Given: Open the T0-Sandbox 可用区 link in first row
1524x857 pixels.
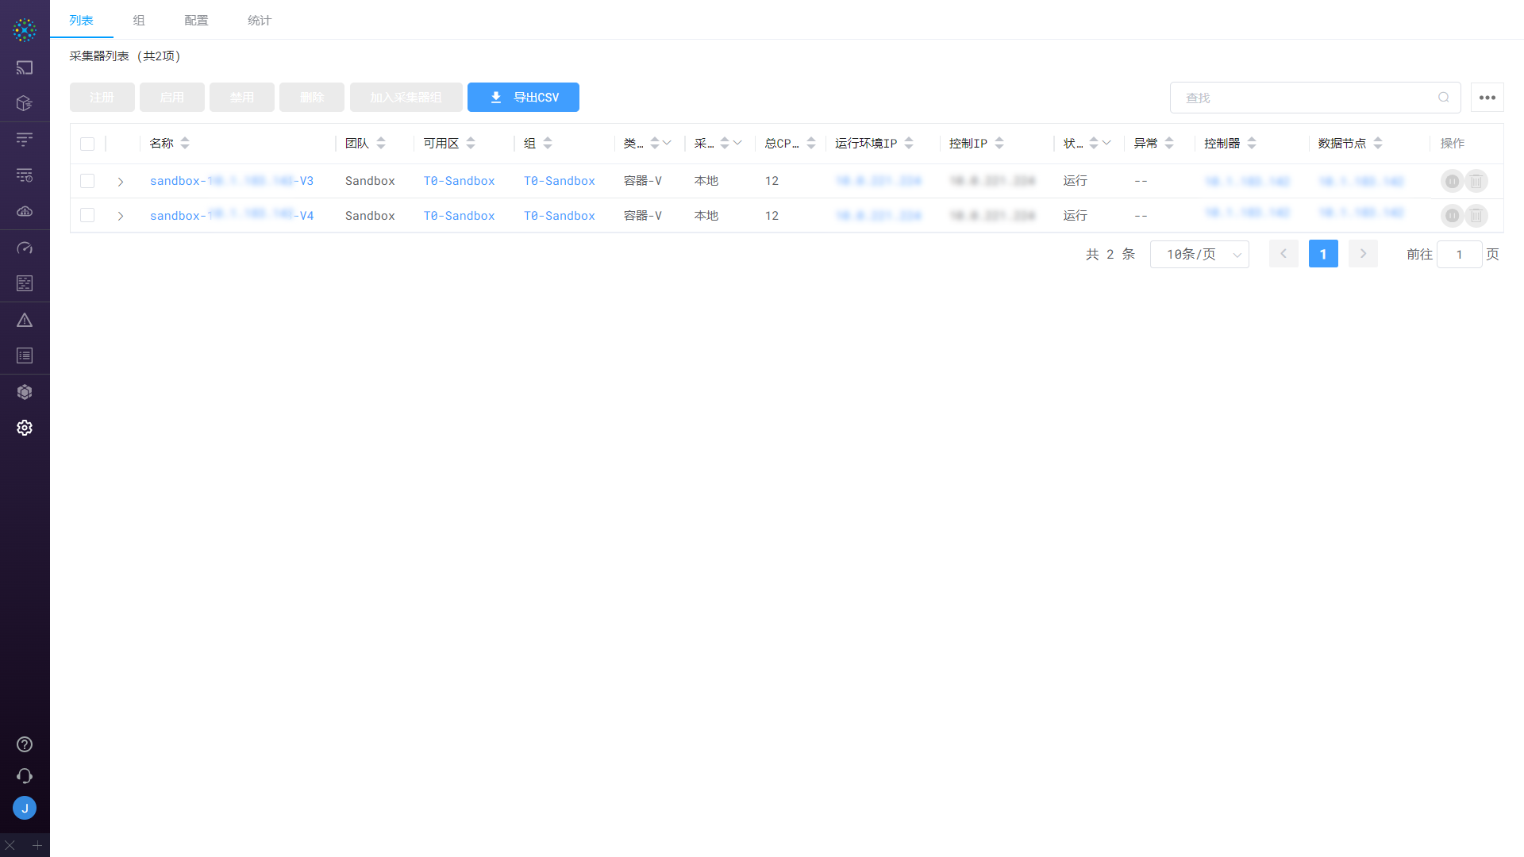Looking at the screenshot, I should click(x=459, y=181).
